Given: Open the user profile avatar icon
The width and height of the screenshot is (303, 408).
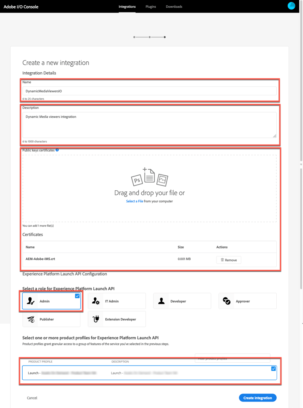Looking at the screenshot, I should [291, 6].
